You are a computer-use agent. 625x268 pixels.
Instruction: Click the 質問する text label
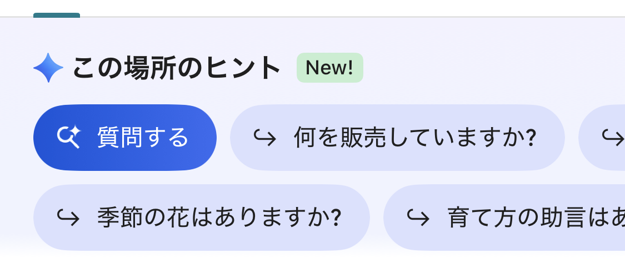click(143, 137)
